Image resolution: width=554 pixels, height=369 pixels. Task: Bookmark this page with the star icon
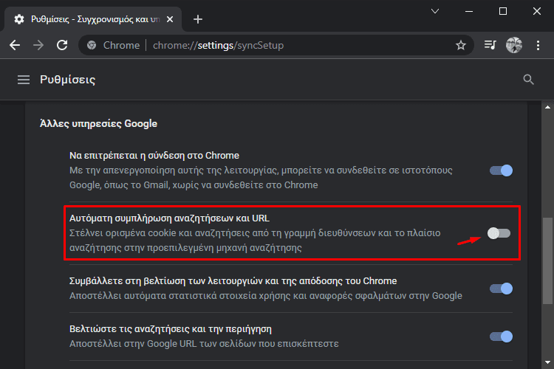(461, 45)
